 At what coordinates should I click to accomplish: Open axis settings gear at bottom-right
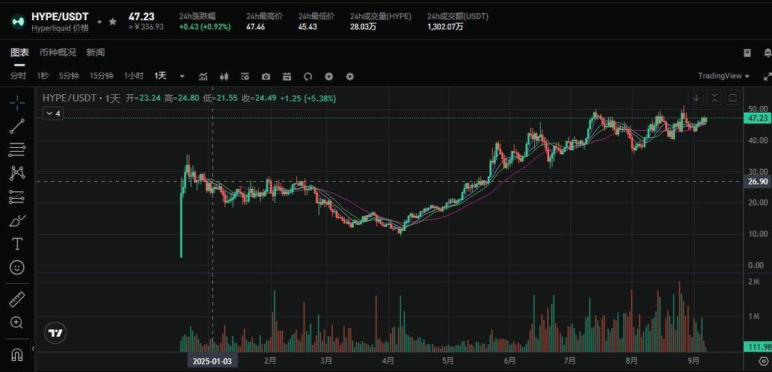[762, 362]
